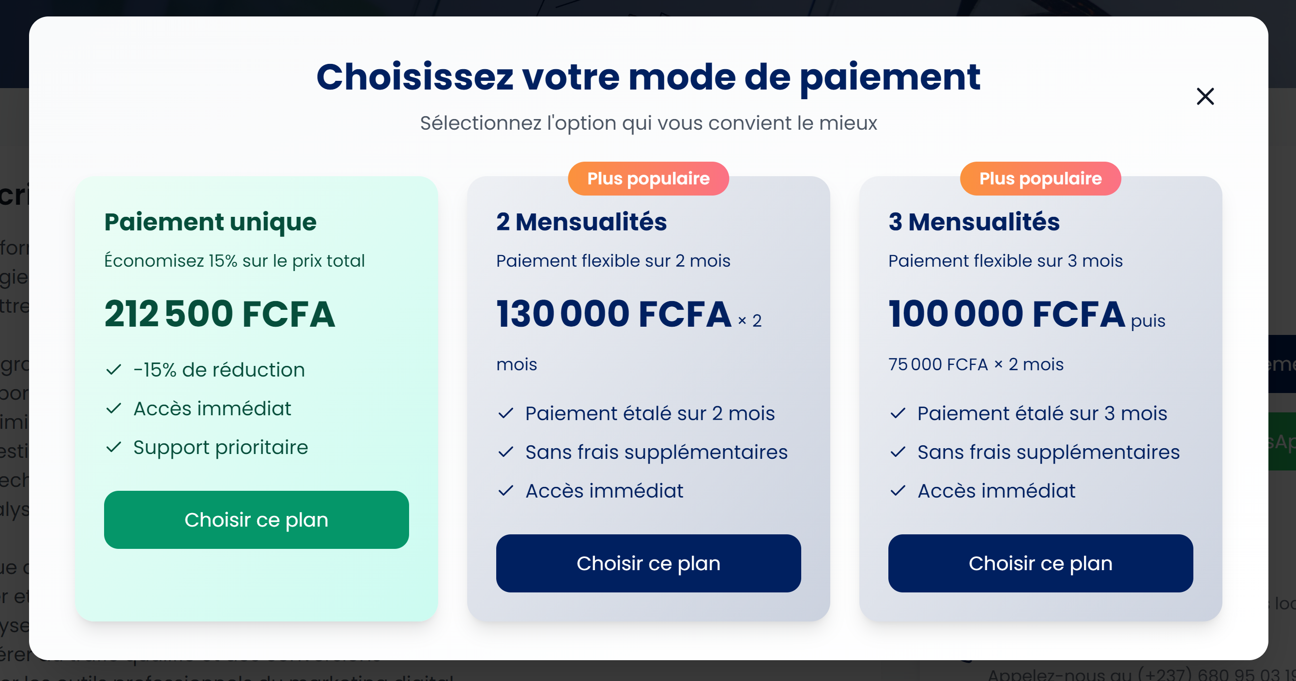The height and width of the screenshot is (681, 1296).
Task: Close the payment mode dialog
Action: pos(1205,96)
